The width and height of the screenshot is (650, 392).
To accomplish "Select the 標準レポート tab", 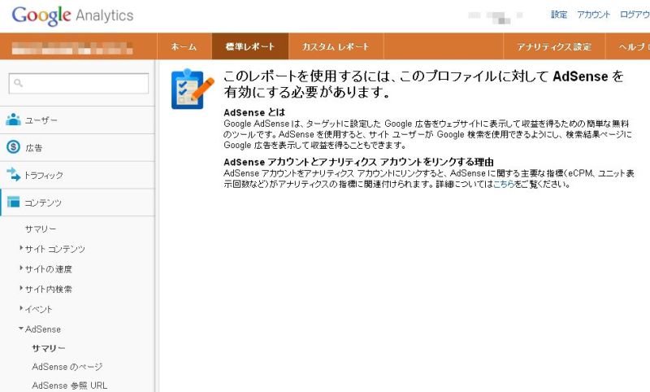I will tap(250, 46).
